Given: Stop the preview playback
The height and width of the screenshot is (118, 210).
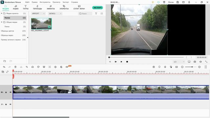Looking at the screenshot, I should tap(127, 62).
